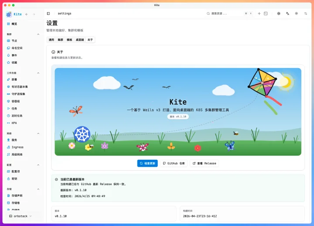The height and width of the screenshot is (226, 314).
Task: Open the sliders preferences icon
Action: coord(306,14)
